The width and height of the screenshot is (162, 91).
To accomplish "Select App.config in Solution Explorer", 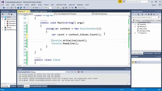I will tap(143, 29).
